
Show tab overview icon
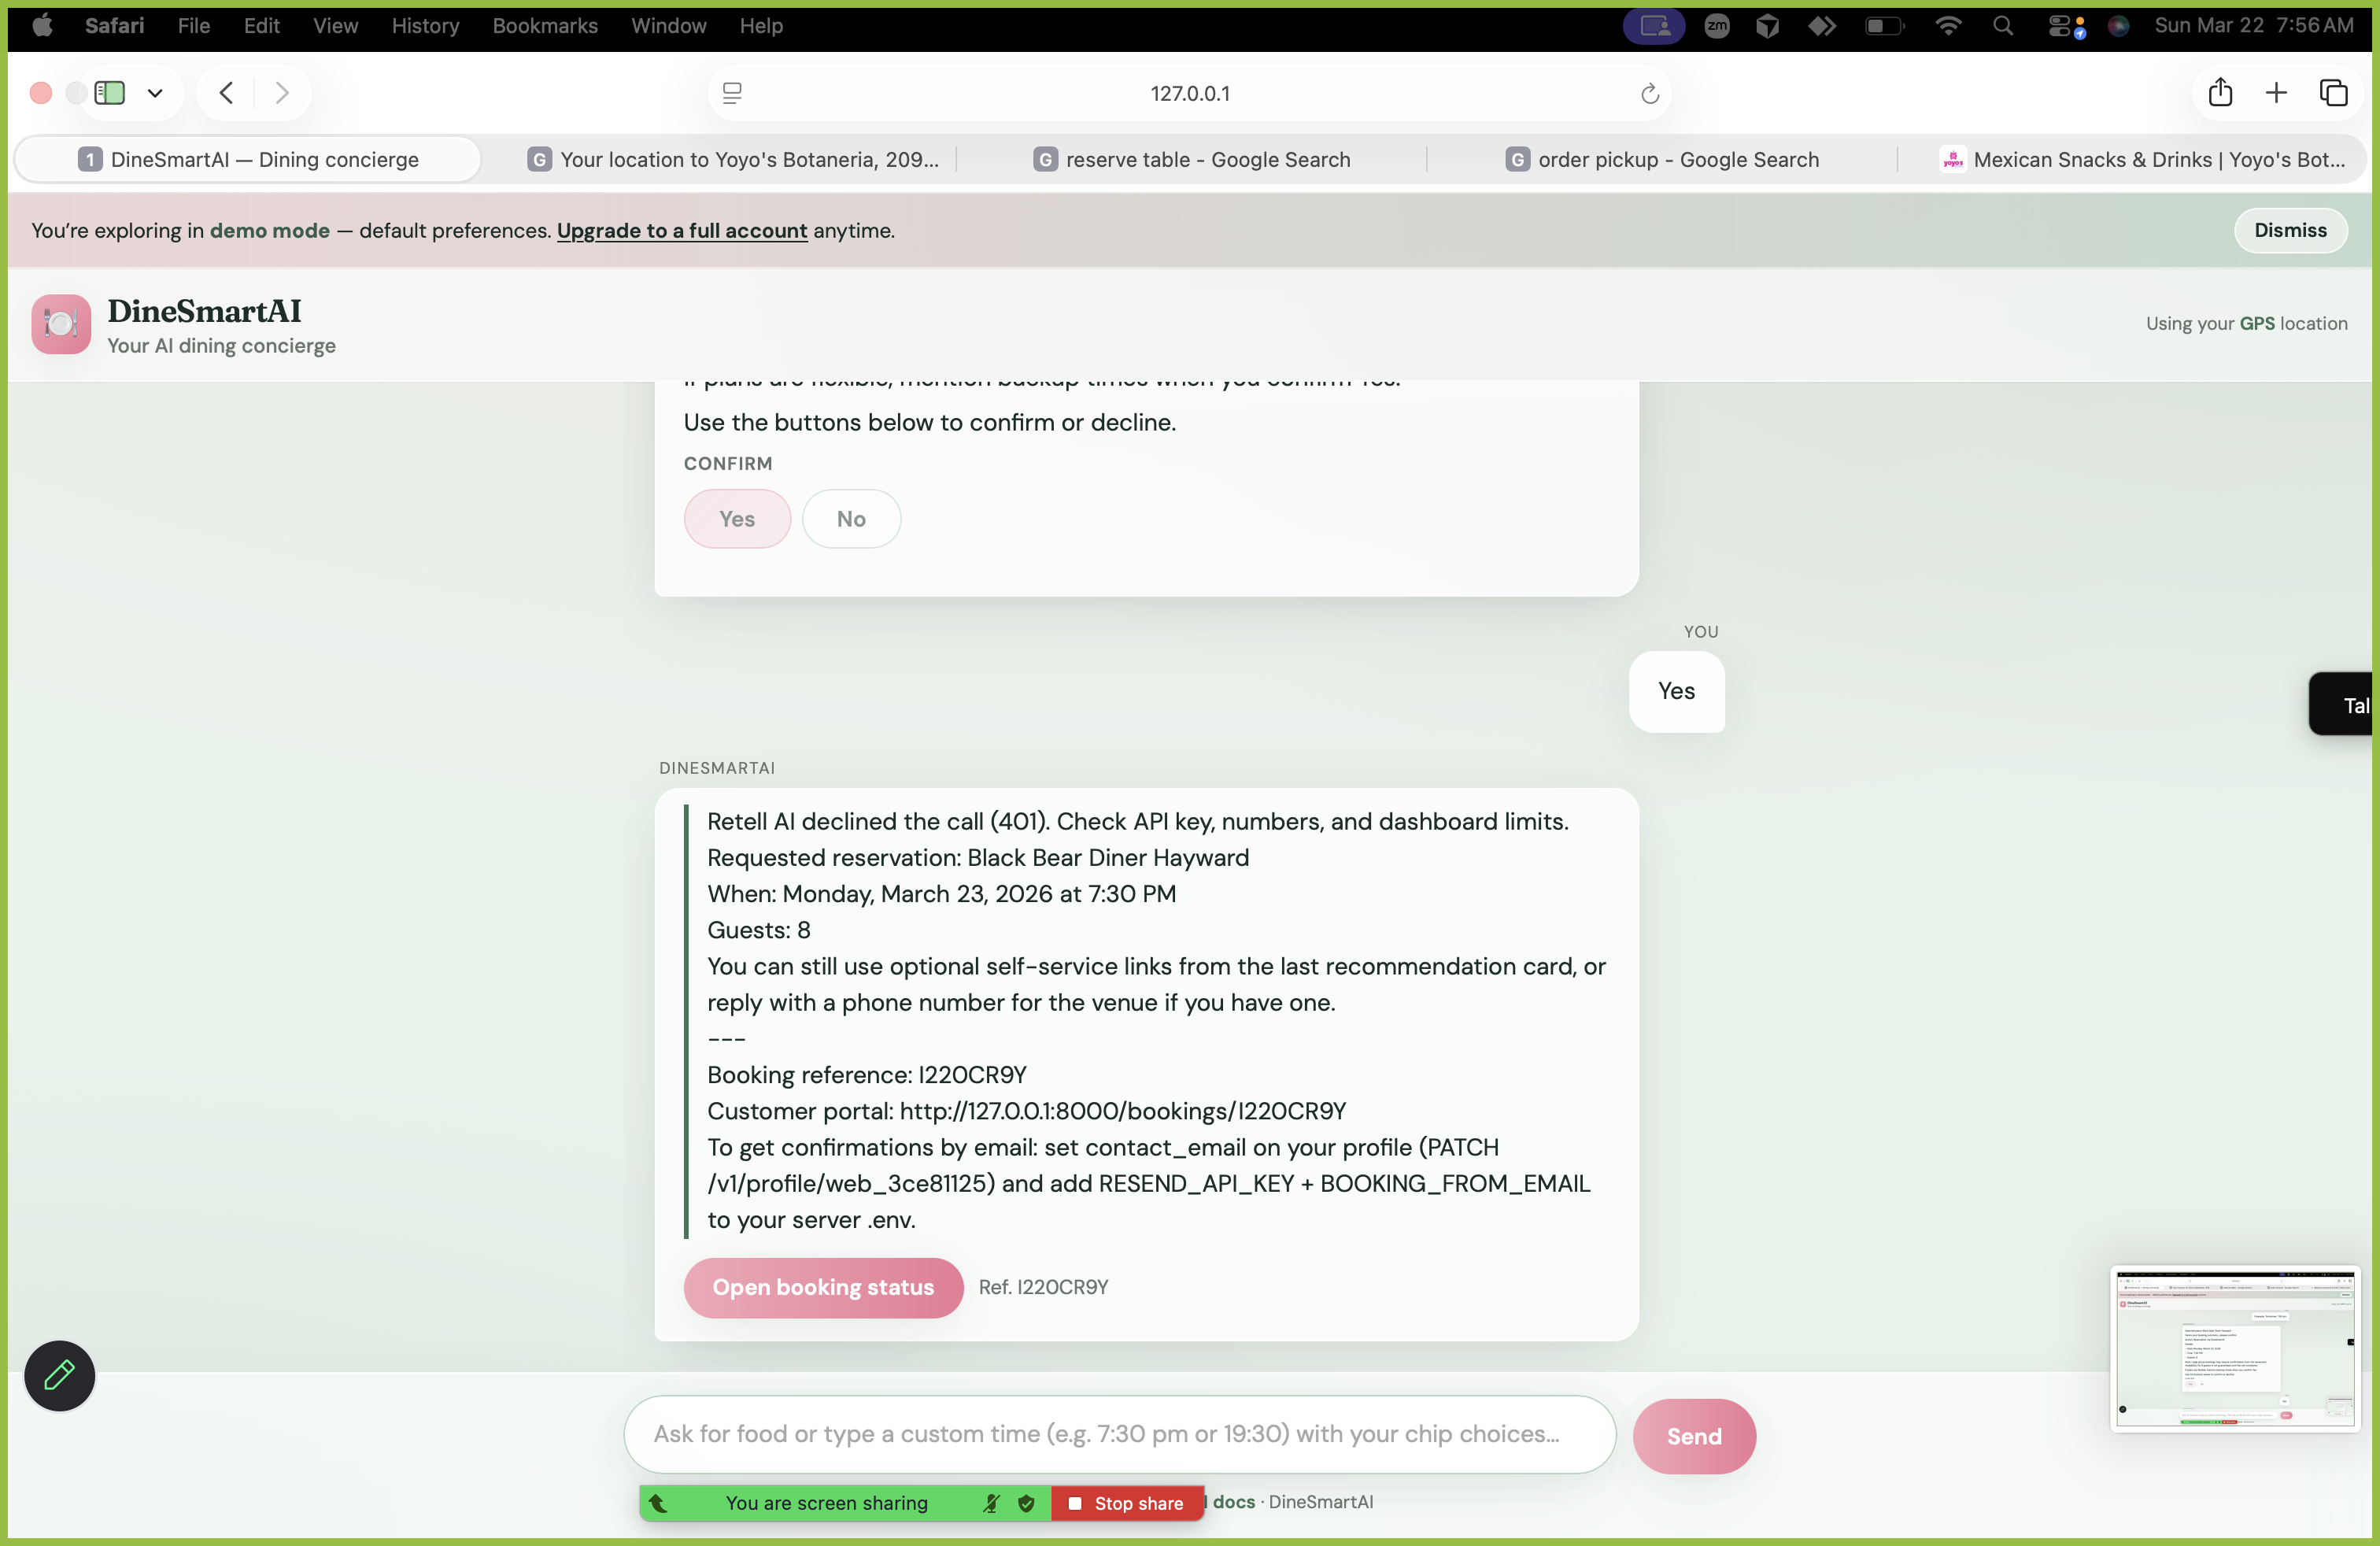pos(2333,93)
